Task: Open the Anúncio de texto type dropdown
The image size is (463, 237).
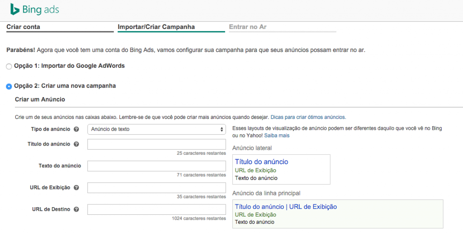Action: pos(156,129)
